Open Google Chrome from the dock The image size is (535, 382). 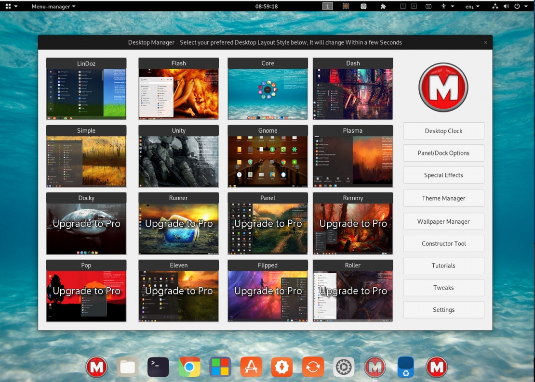coord(189,367)
